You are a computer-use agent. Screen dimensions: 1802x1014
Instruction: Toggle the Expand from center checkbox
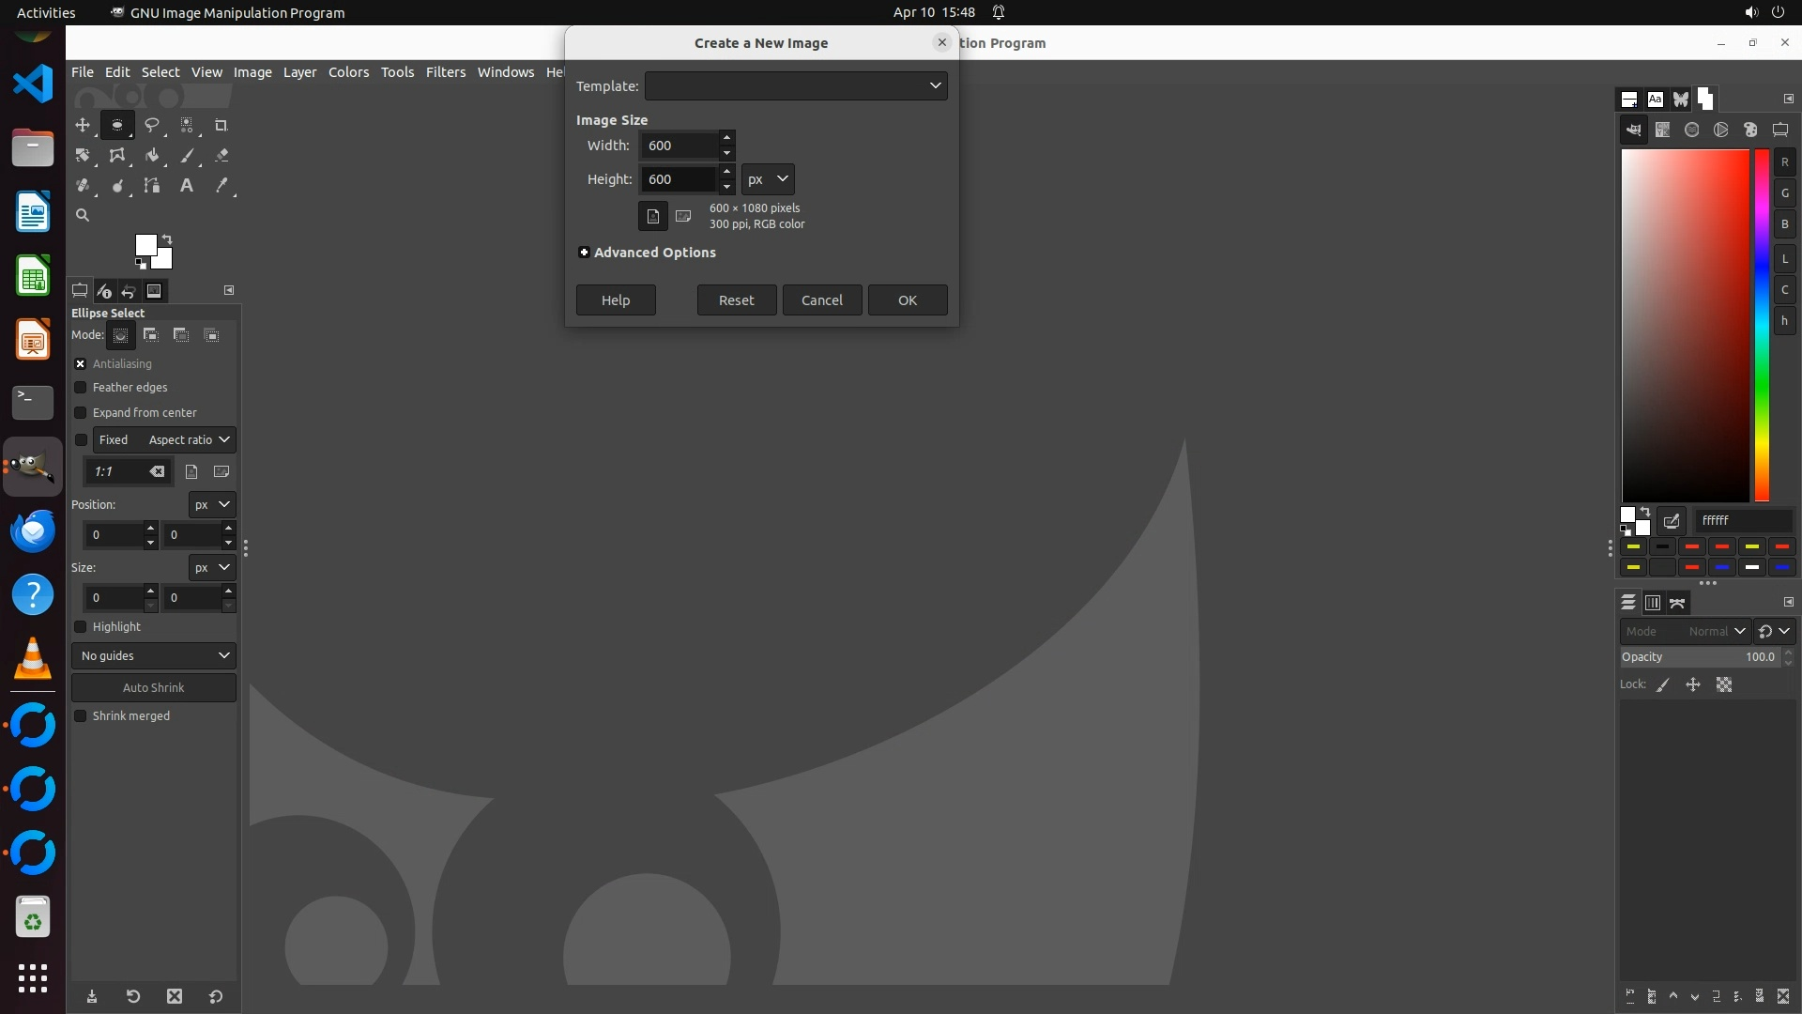pos(81,413)
